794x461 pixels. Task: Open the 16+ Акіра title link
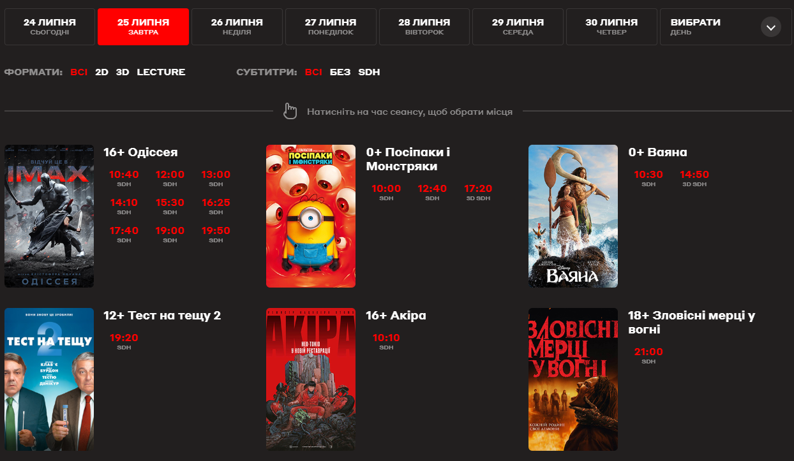point(396,316)
